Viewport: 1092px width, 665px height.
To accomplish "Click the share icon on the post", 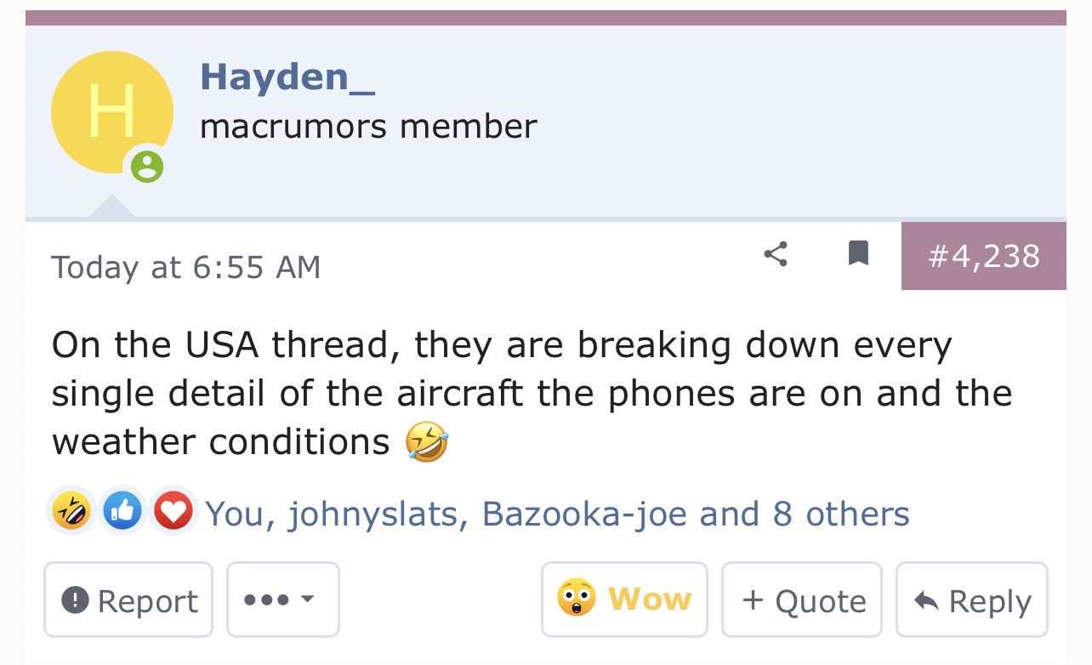I will pyautogui.click(x=775, y=253).
